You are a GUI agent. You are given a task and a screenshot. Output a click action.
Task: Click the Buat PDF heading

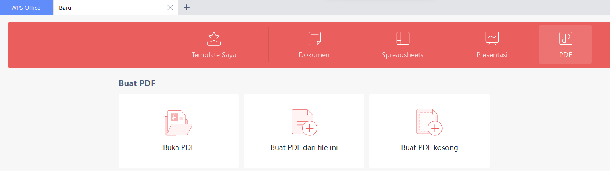[137, 83]
